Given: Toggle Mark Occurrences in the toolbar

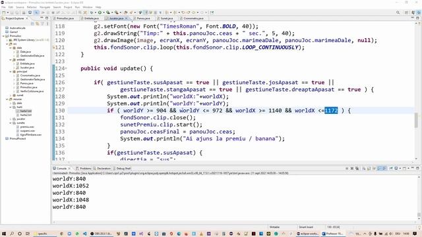Looking at the screenshot, I should 146,13.
